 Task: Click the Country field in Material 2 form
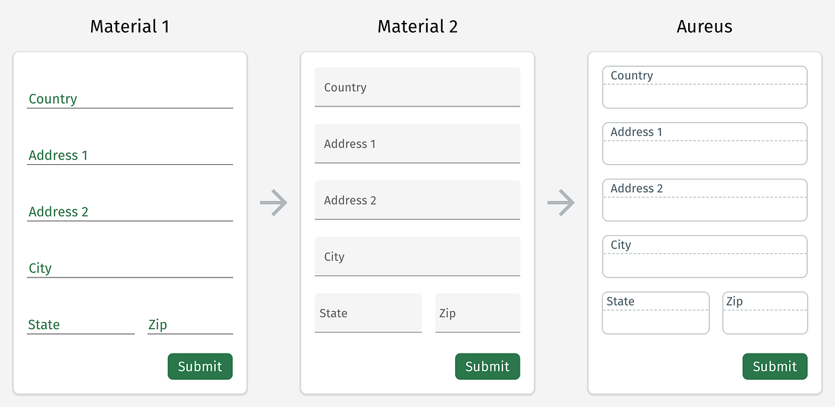coord(417,87)
